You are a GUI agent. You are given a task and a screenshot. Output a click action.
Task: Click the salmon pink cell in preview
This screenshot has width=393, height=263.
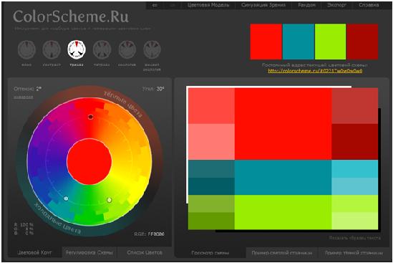point(211,142)
